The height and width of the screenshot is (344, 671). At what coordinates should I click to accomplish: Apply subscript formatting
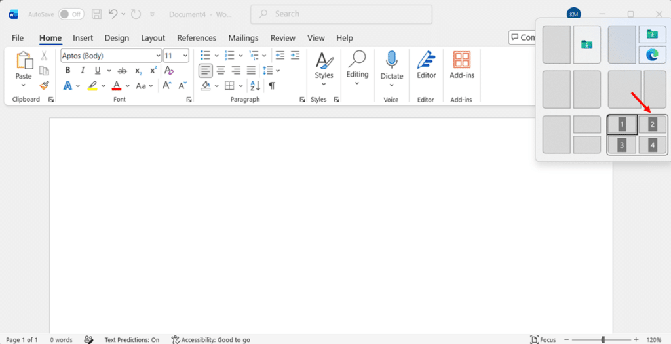pos(138,71)
